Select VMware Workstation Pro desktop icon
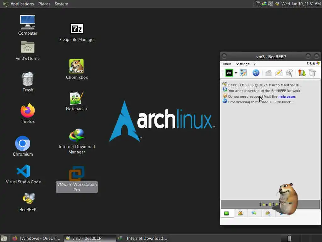Screen dimensions: 322x242 pyautogui.click(x=77, y=179)
